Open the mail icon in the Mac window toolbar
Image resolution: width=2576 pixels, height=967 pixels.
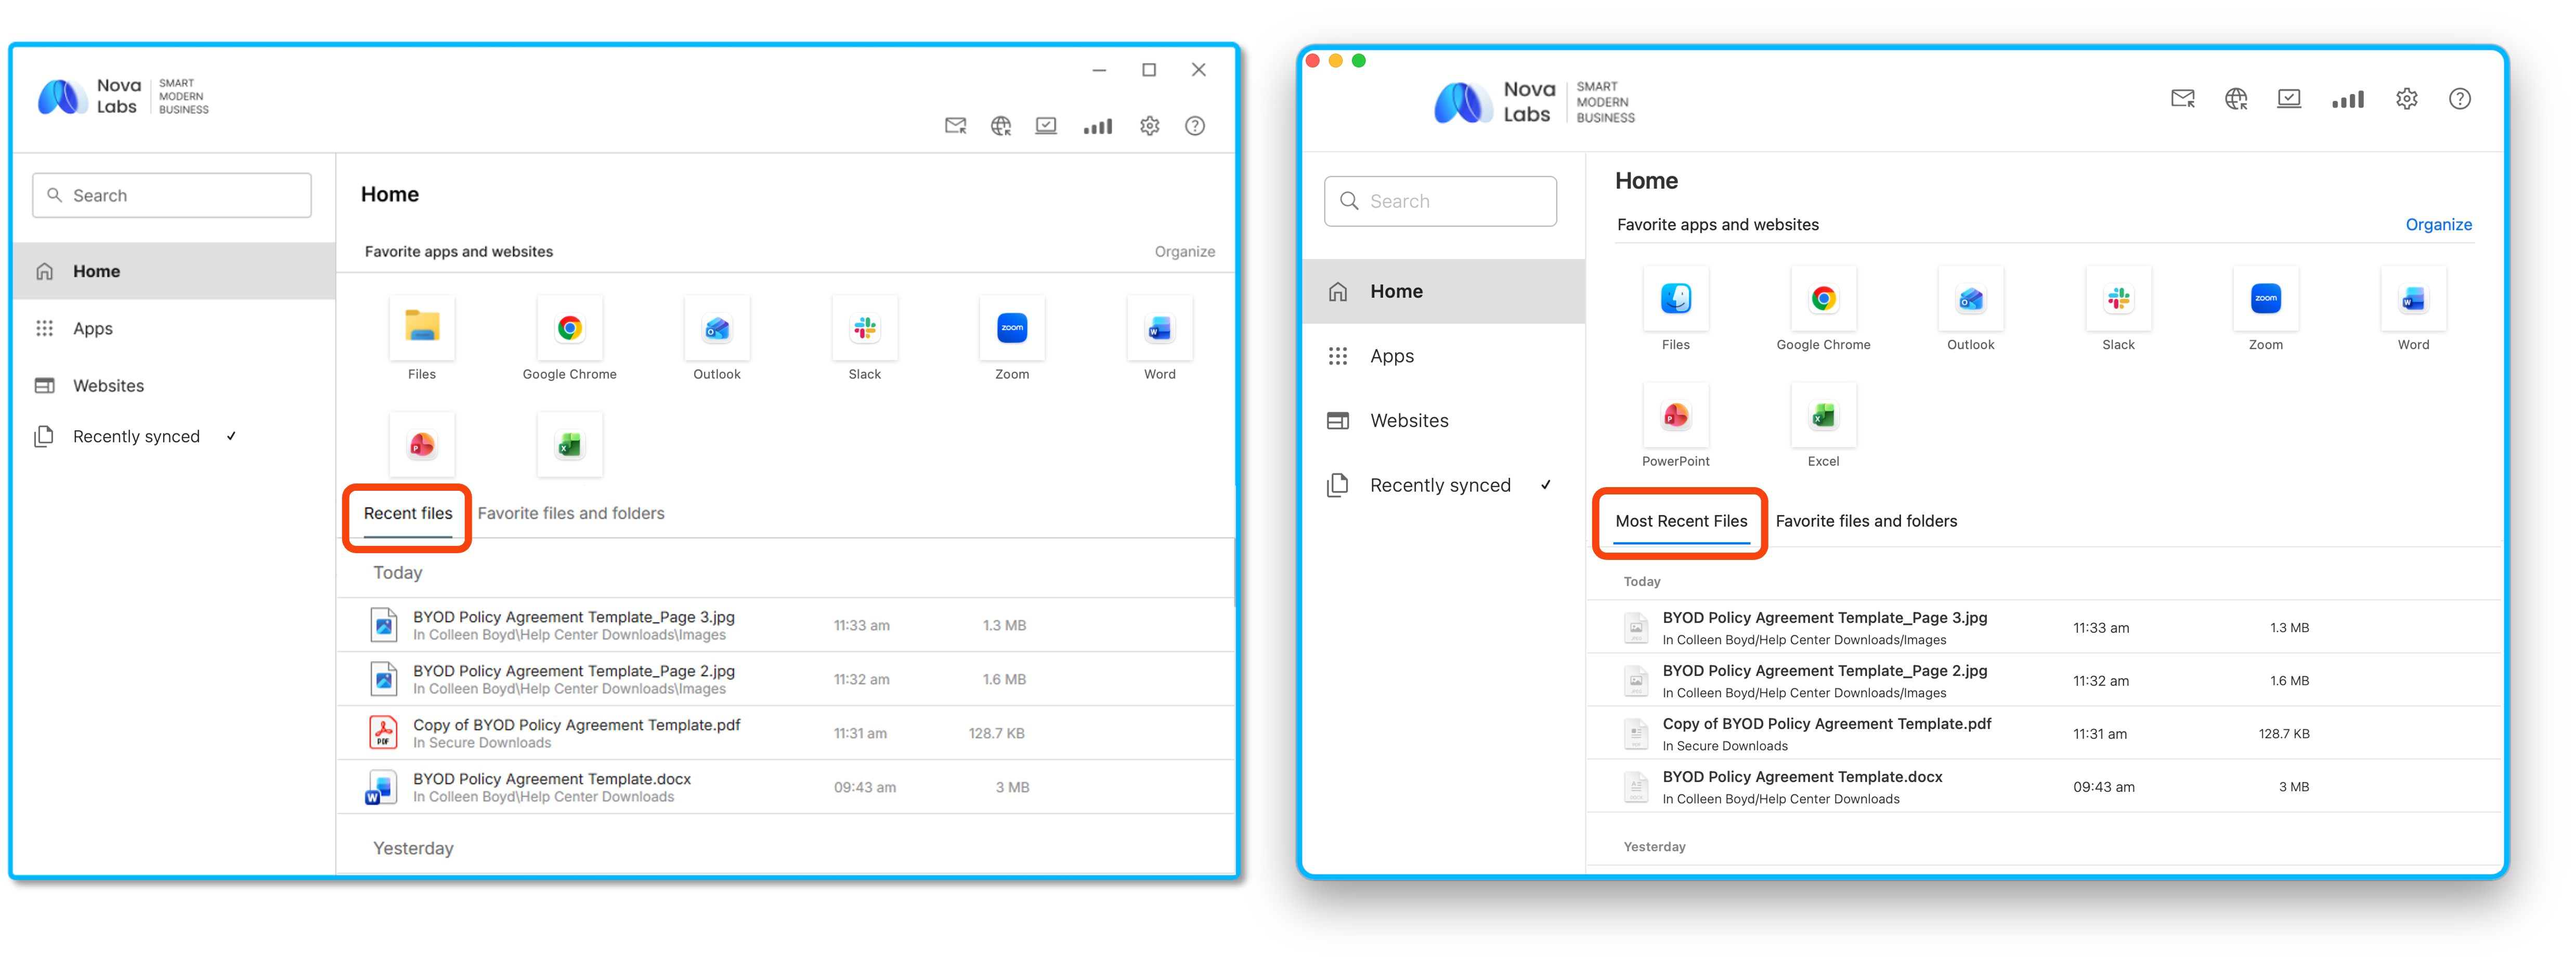[2183, 99]
